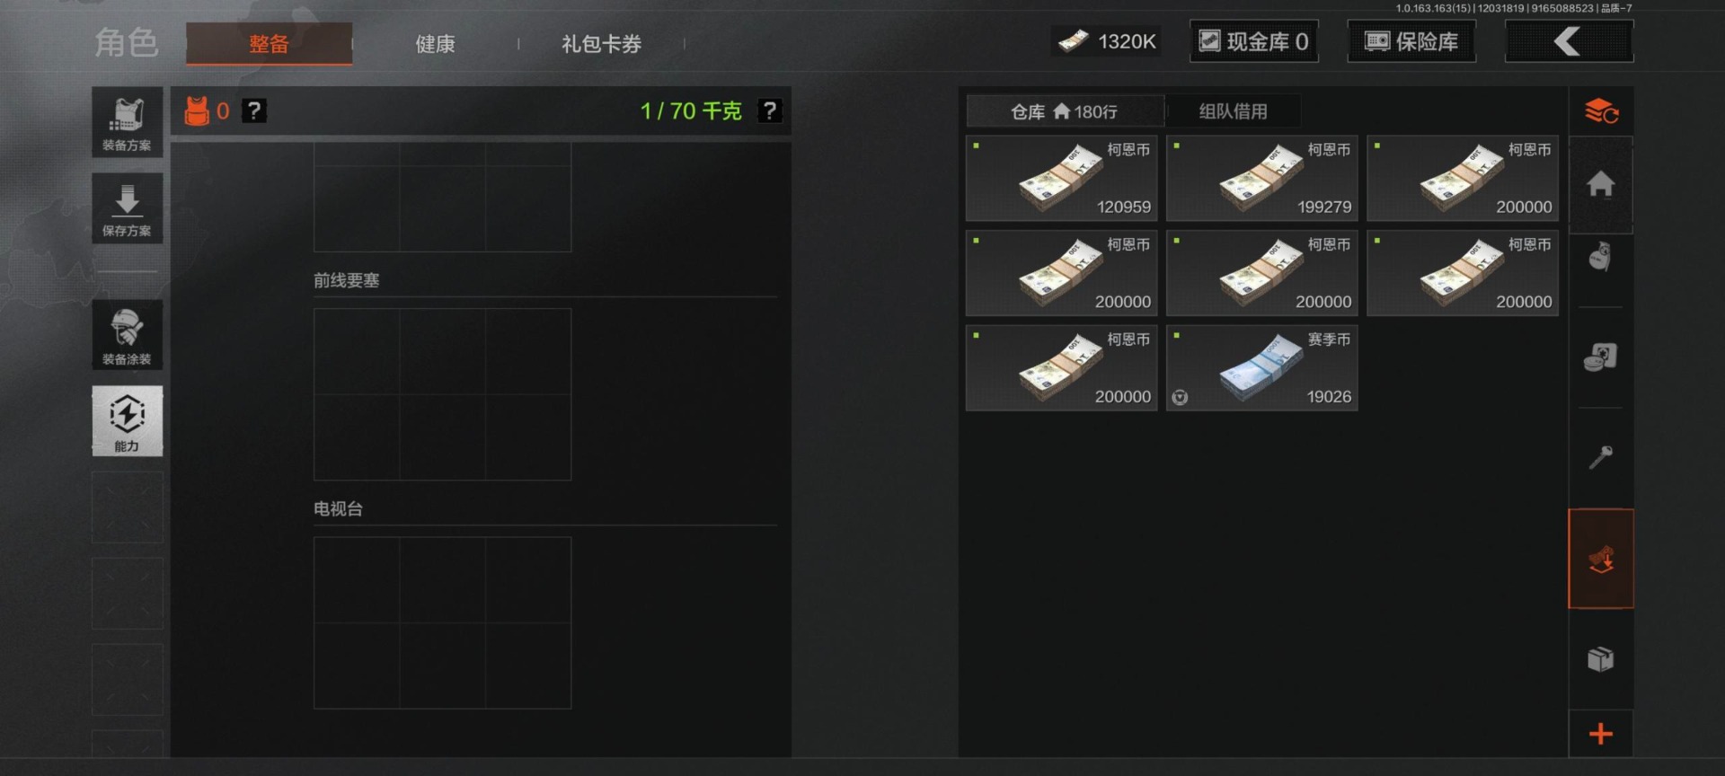Open the 现金库 cash vault button
The height and width of the screenshot is (776, 1725).
click(1254, 41)
